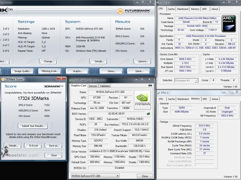241x180 pixels.
Task: Open the Mainboard tab in lower CPU-Z window
Action: [183, 99]
